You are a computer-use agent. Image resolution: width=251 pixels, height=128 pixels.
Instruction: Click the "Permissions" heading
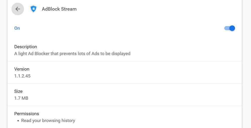pos(27,114)
